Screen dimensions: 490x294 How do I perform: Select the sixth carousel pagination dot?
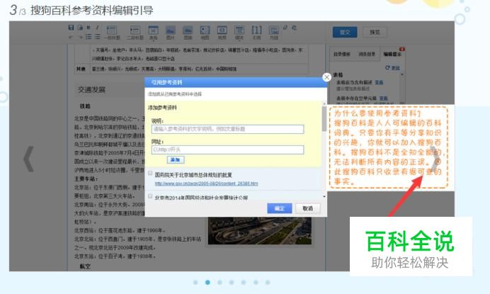(256, 283)
